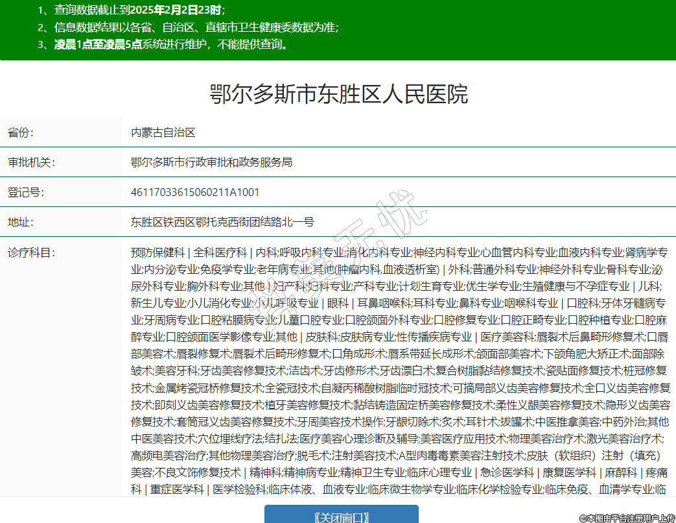
Task: Select the 省份 field label
Action: point(20,132)
